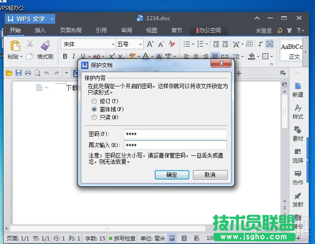The image size is (315, 244).
Task: Decrease font size with A- icon
Action: coord(161,44)
